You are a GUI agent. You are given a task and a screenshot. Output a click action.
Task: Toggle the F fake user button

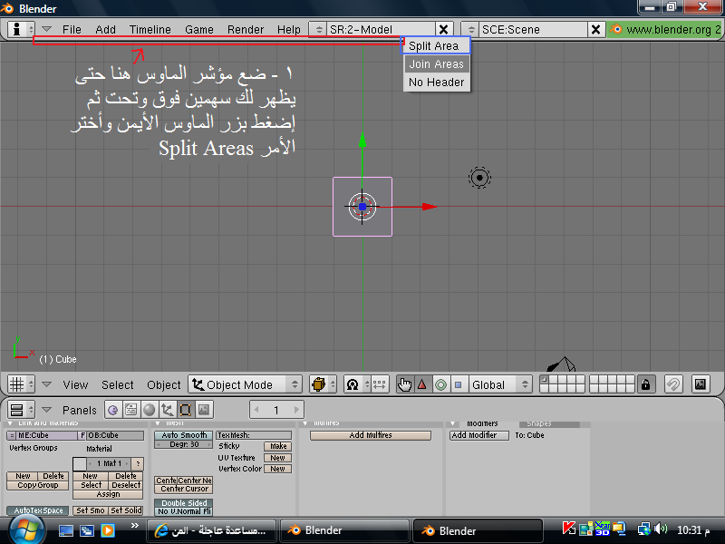(82, 435)
